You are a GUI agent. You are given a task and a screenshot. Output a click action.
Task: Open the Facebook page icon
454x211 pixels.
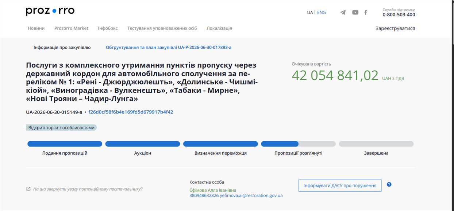[366, 12]
